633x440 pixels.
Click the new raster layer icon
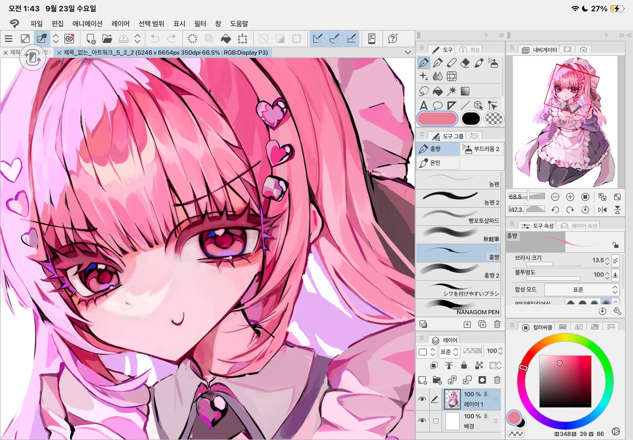(422, 380)
